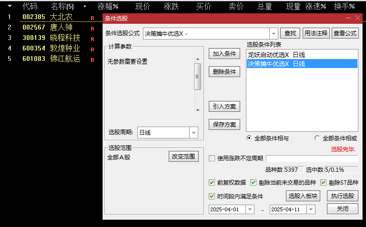Click the 品种数 value 5397

[x=294, y=170]
